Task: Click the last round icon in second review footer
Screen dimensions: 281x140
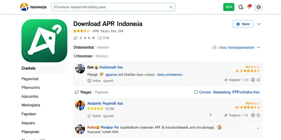Action: point(258,115)
